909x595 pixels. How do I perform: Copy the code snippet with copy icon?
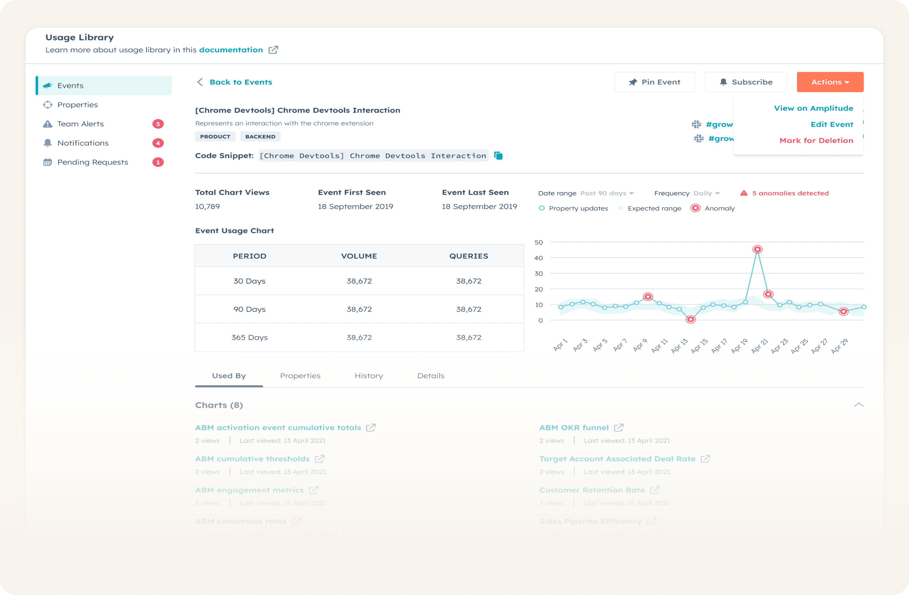click(x=498, y=156)
